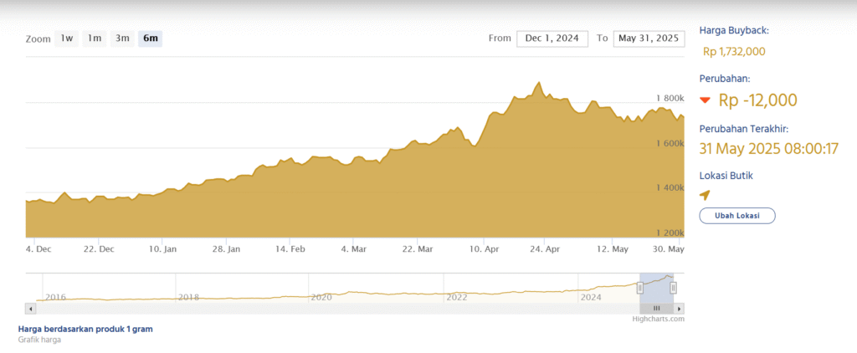Select the 1m zoom range
The width and height of the screenshot is (857, 353).
click(x=95, y=38)
